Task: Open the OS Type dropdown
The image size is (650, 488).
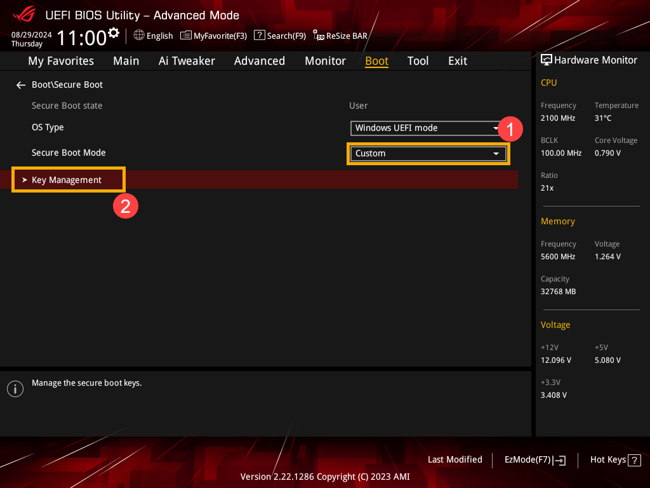Action: [427, 128]
